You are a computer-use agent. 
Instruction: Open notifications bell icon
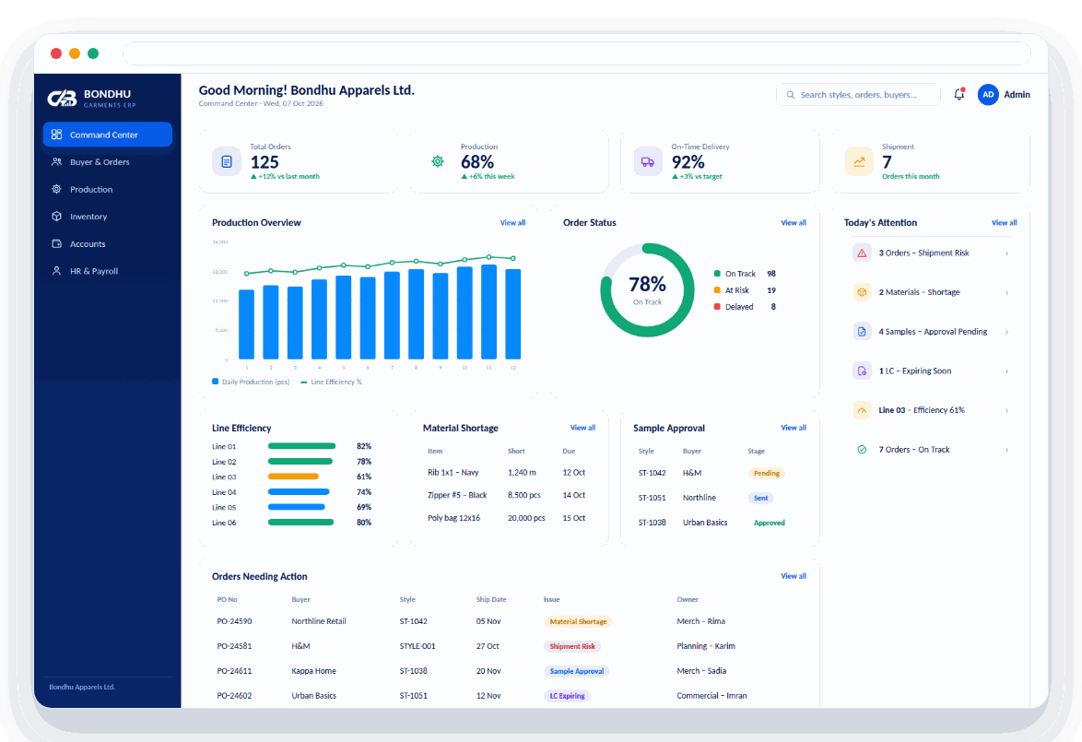coord(959,95)
